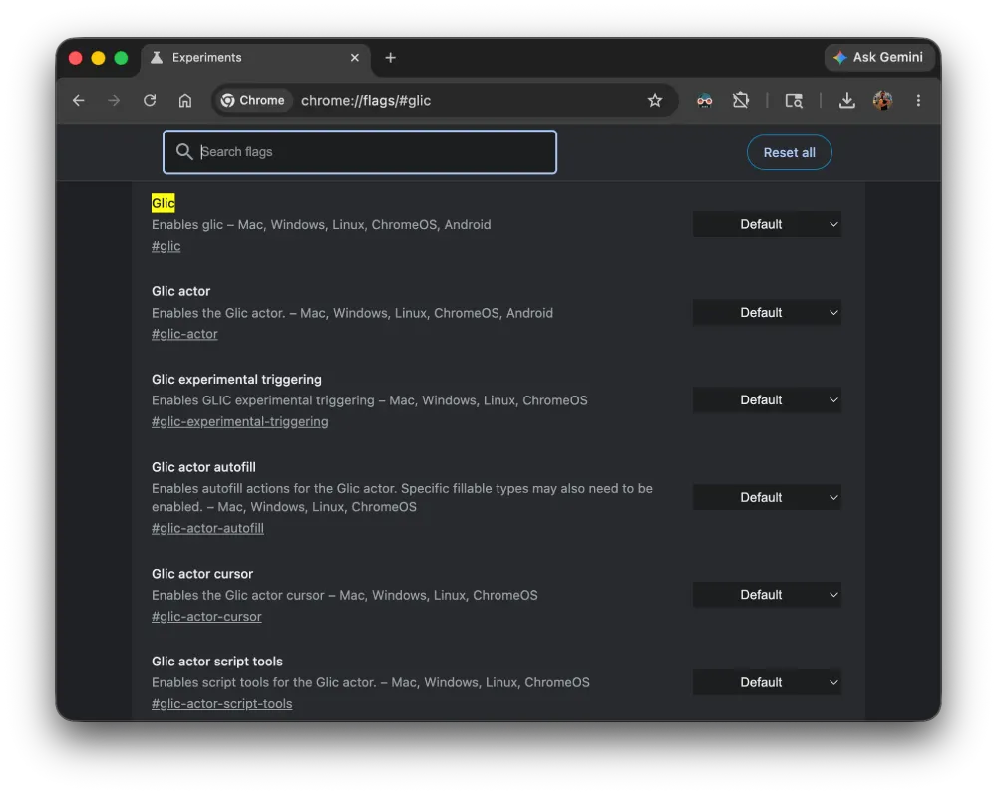Screen dimensions: 997x795
Task: Click Glic actor script tools heading
Action: [216, 662]
